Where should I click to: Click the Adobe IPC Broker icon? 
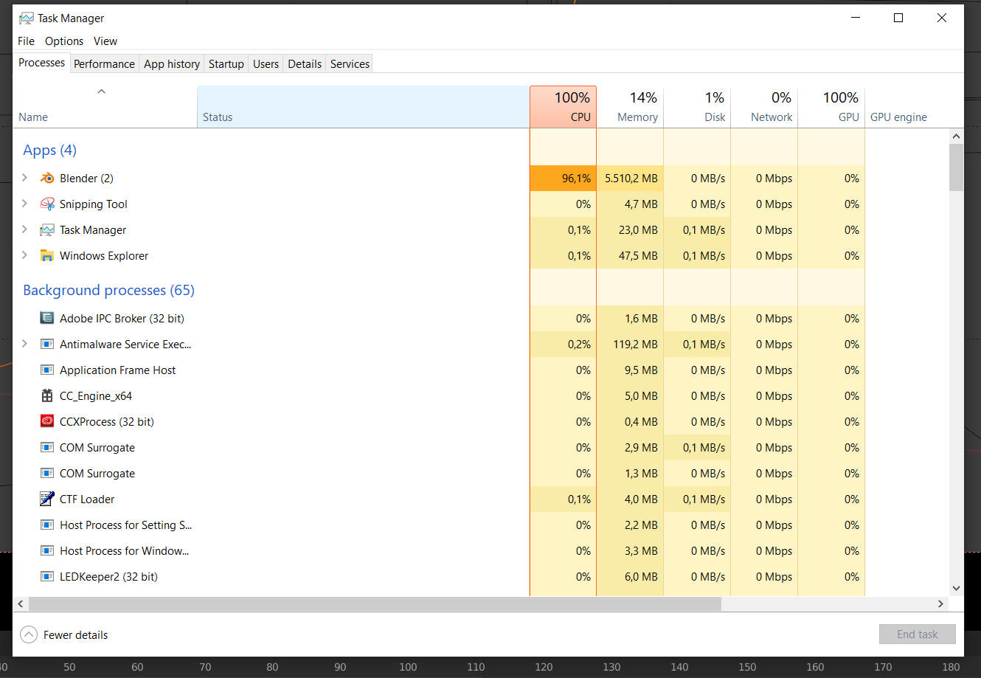pyautogui.click(x=47, y=319)
